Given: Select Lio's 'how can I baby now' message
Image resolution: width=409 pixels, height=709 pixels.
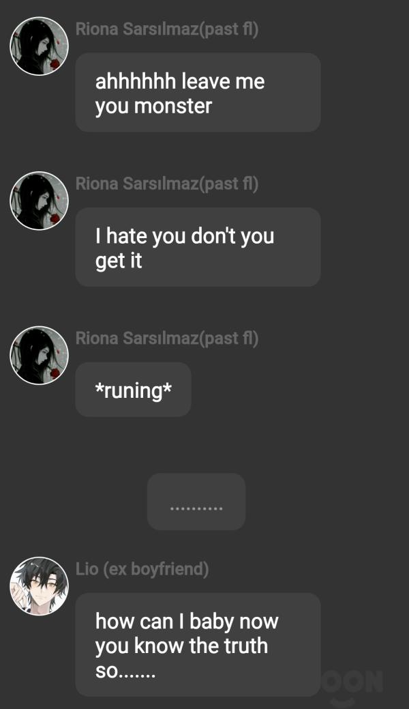Looking at the screenshot, I should [198, 645].
